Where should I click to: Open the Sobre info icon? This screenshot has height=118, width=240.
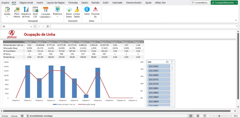(87, 9)
